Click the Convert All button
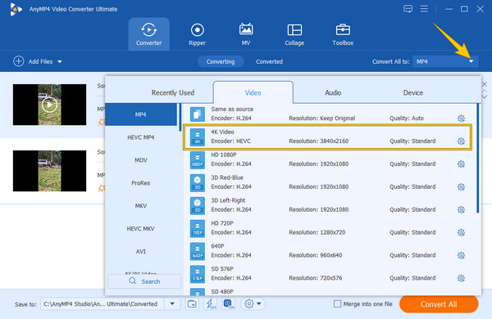This screenshot has width=492, height=319. [439, 304]
